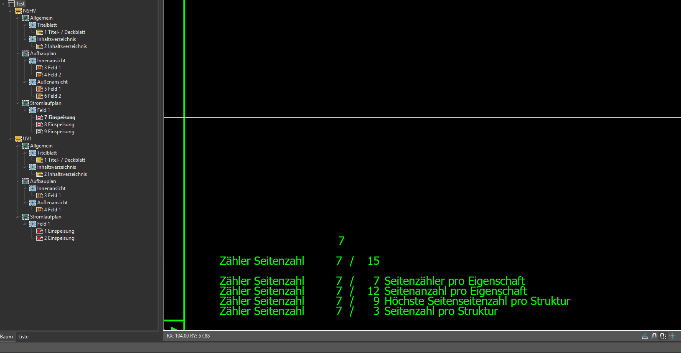Select page '4 Feld 2' under NSHV
Viewport: 681px width, 353px height.
coord(53,75)
